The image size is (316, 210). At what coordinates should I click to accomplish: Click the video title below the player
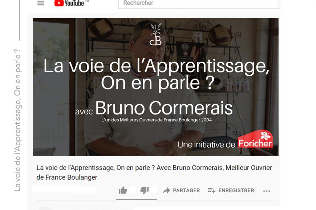tap(154, 172)
